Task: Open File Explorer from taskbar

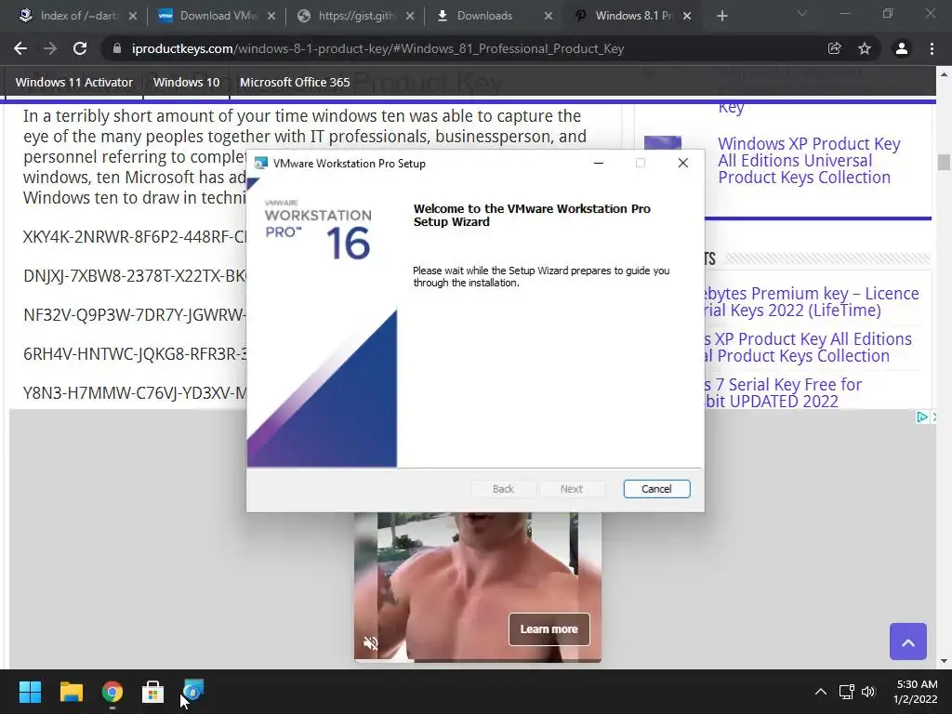Action: coord(71,692)
